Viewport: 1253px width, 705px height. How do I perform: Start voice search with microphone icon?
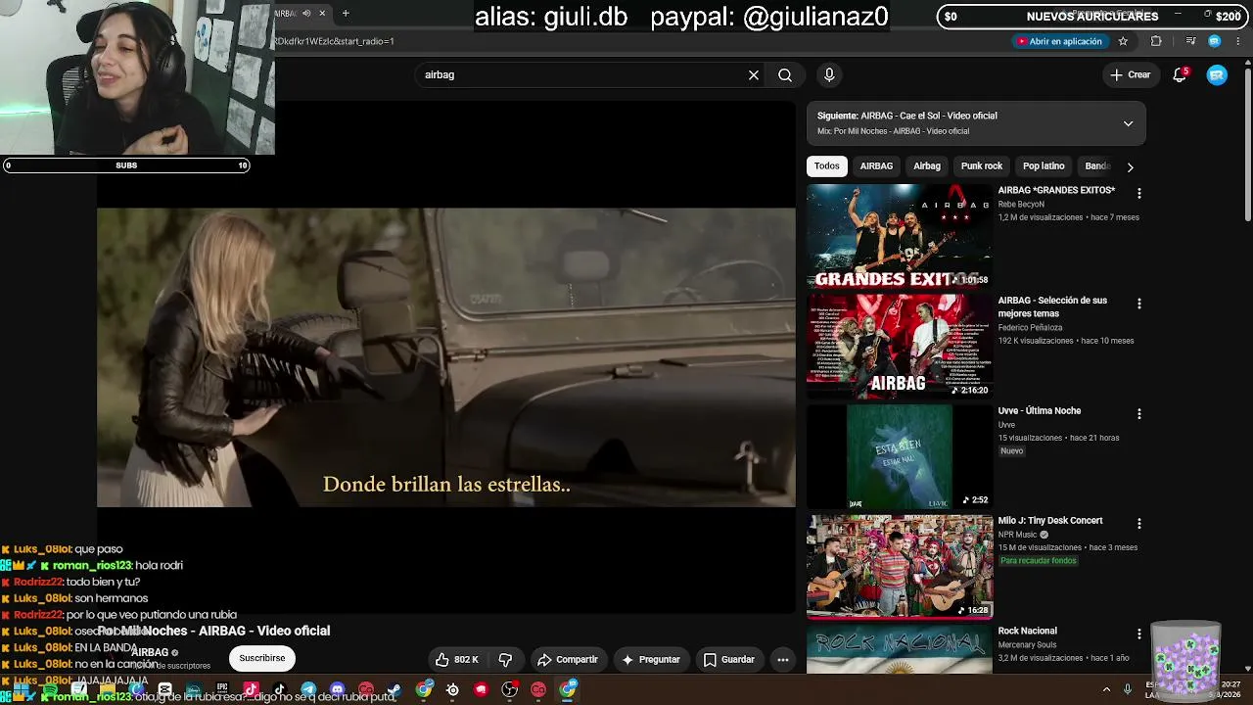point(829,74)
